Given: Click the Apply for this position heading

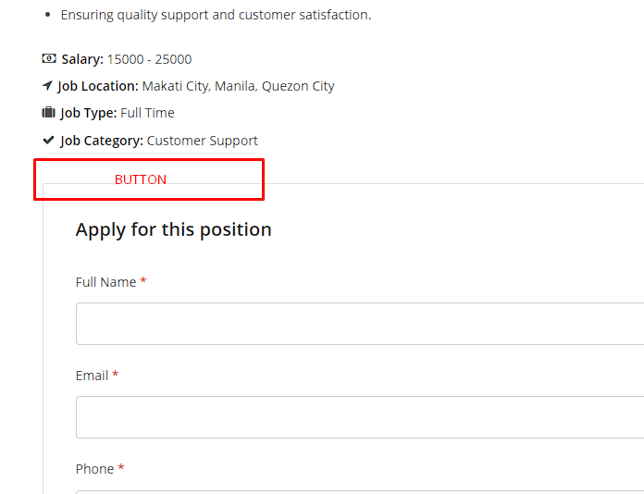Looking at the screenshot, I should pos(173,229).
